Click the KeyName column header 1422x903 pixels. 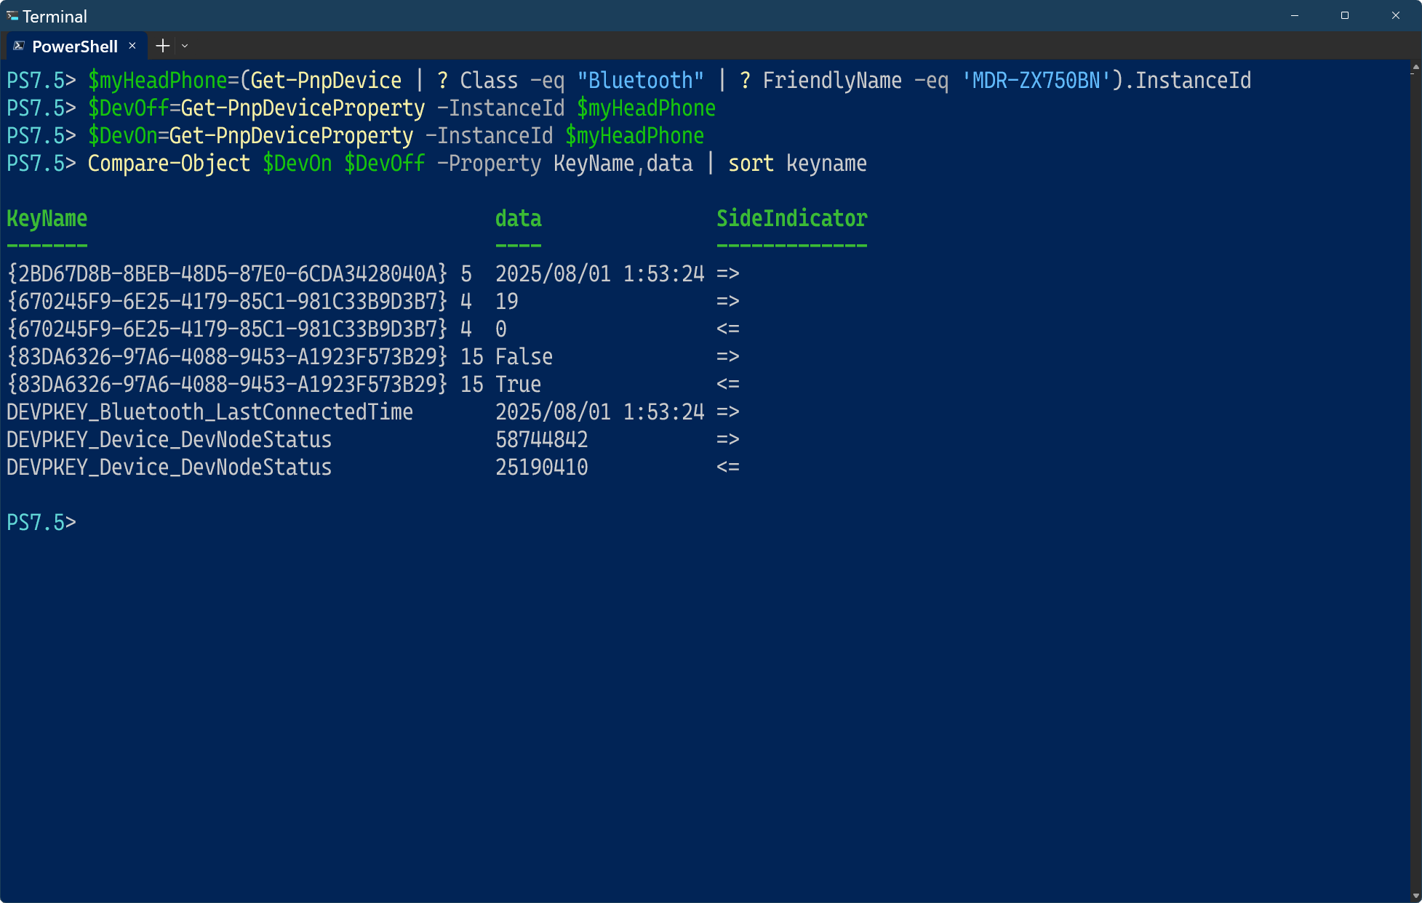pos(47,219)
